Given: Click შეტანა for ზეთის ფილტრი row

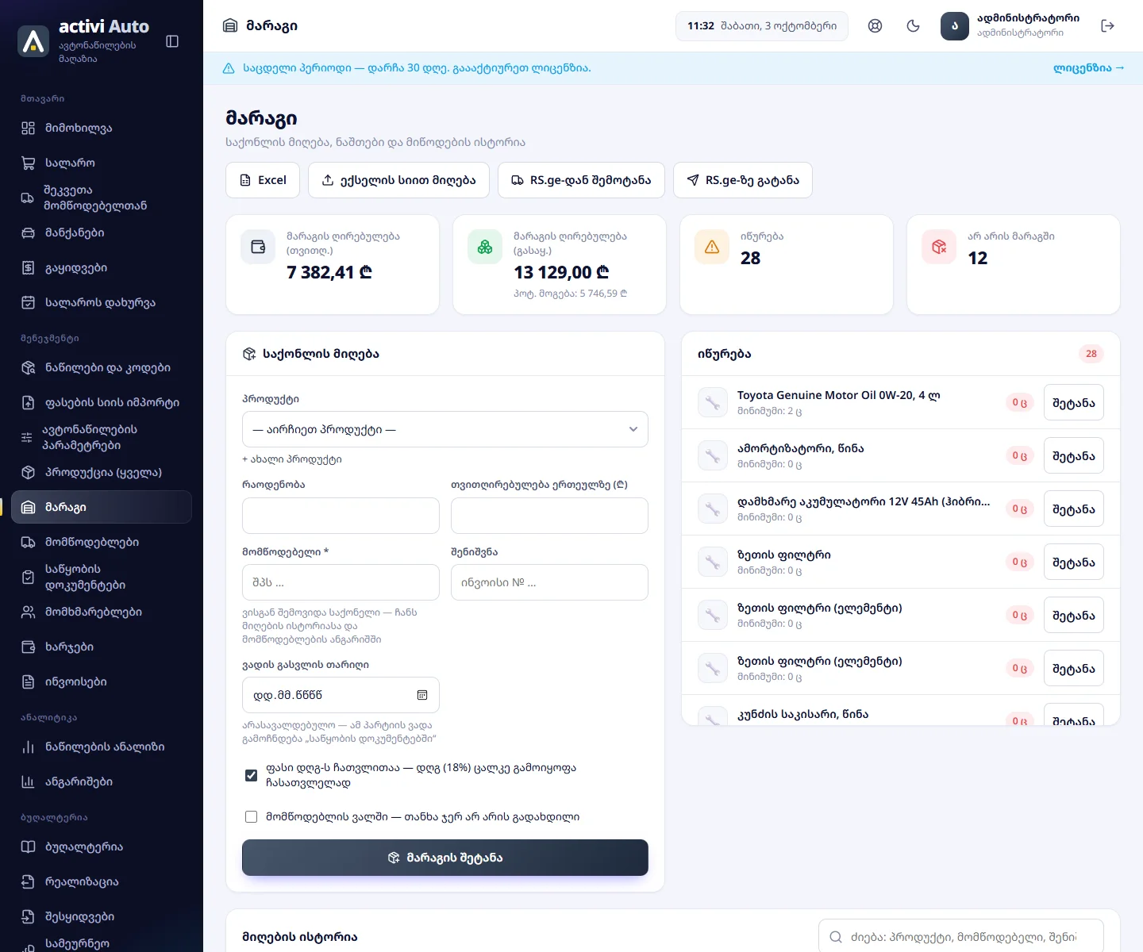Looking at the screenshot, I should 1073,562.
